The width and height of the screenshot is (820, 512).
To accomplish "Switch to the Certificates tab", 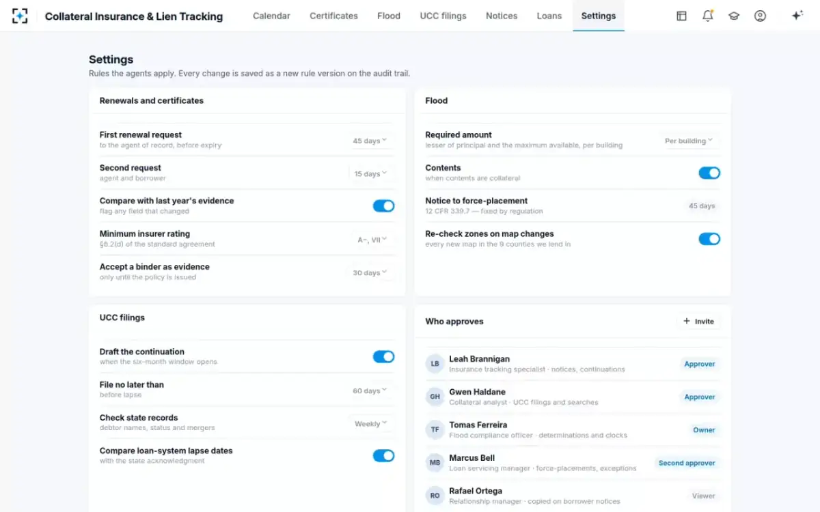I will pos(333,16).
